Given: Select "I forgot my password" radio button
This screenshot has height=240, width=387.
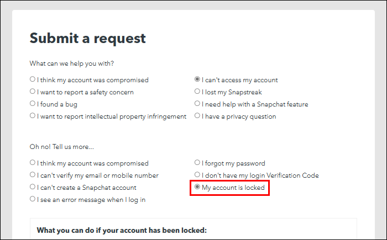Looking at the screenshot, I should pos(197,163).
